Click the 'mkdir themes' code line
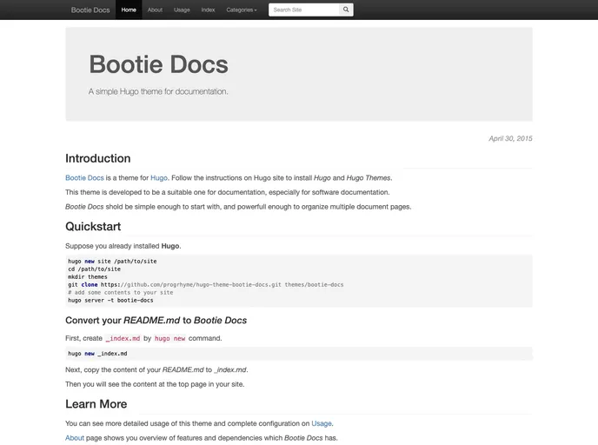 (88, 277)
